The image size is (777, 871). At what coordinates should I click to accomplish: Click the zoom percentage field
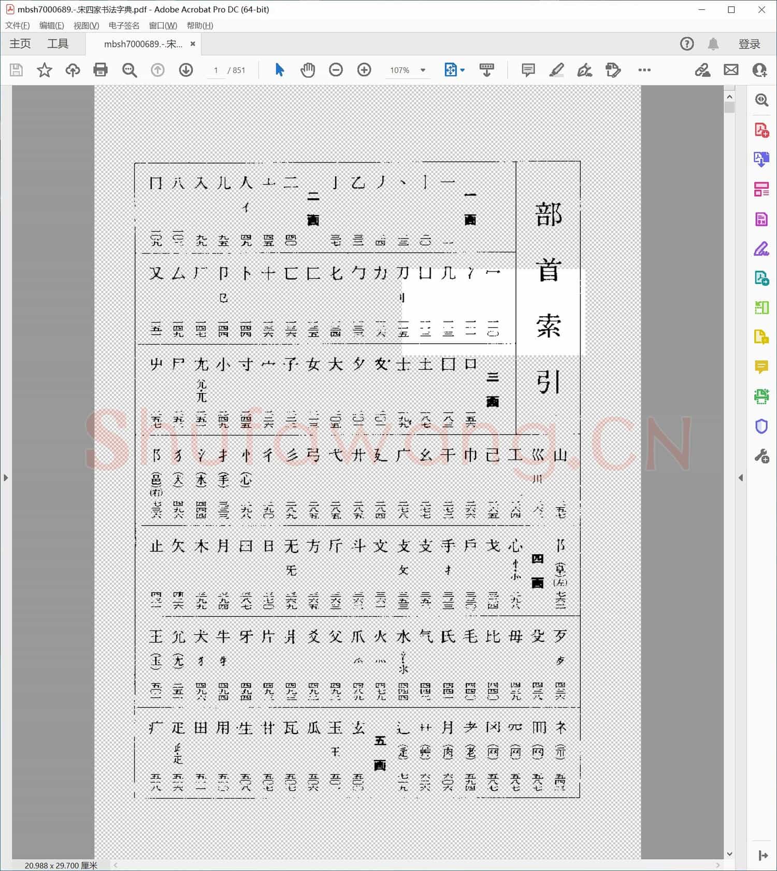pyautogui.click(x=399, y=70)
